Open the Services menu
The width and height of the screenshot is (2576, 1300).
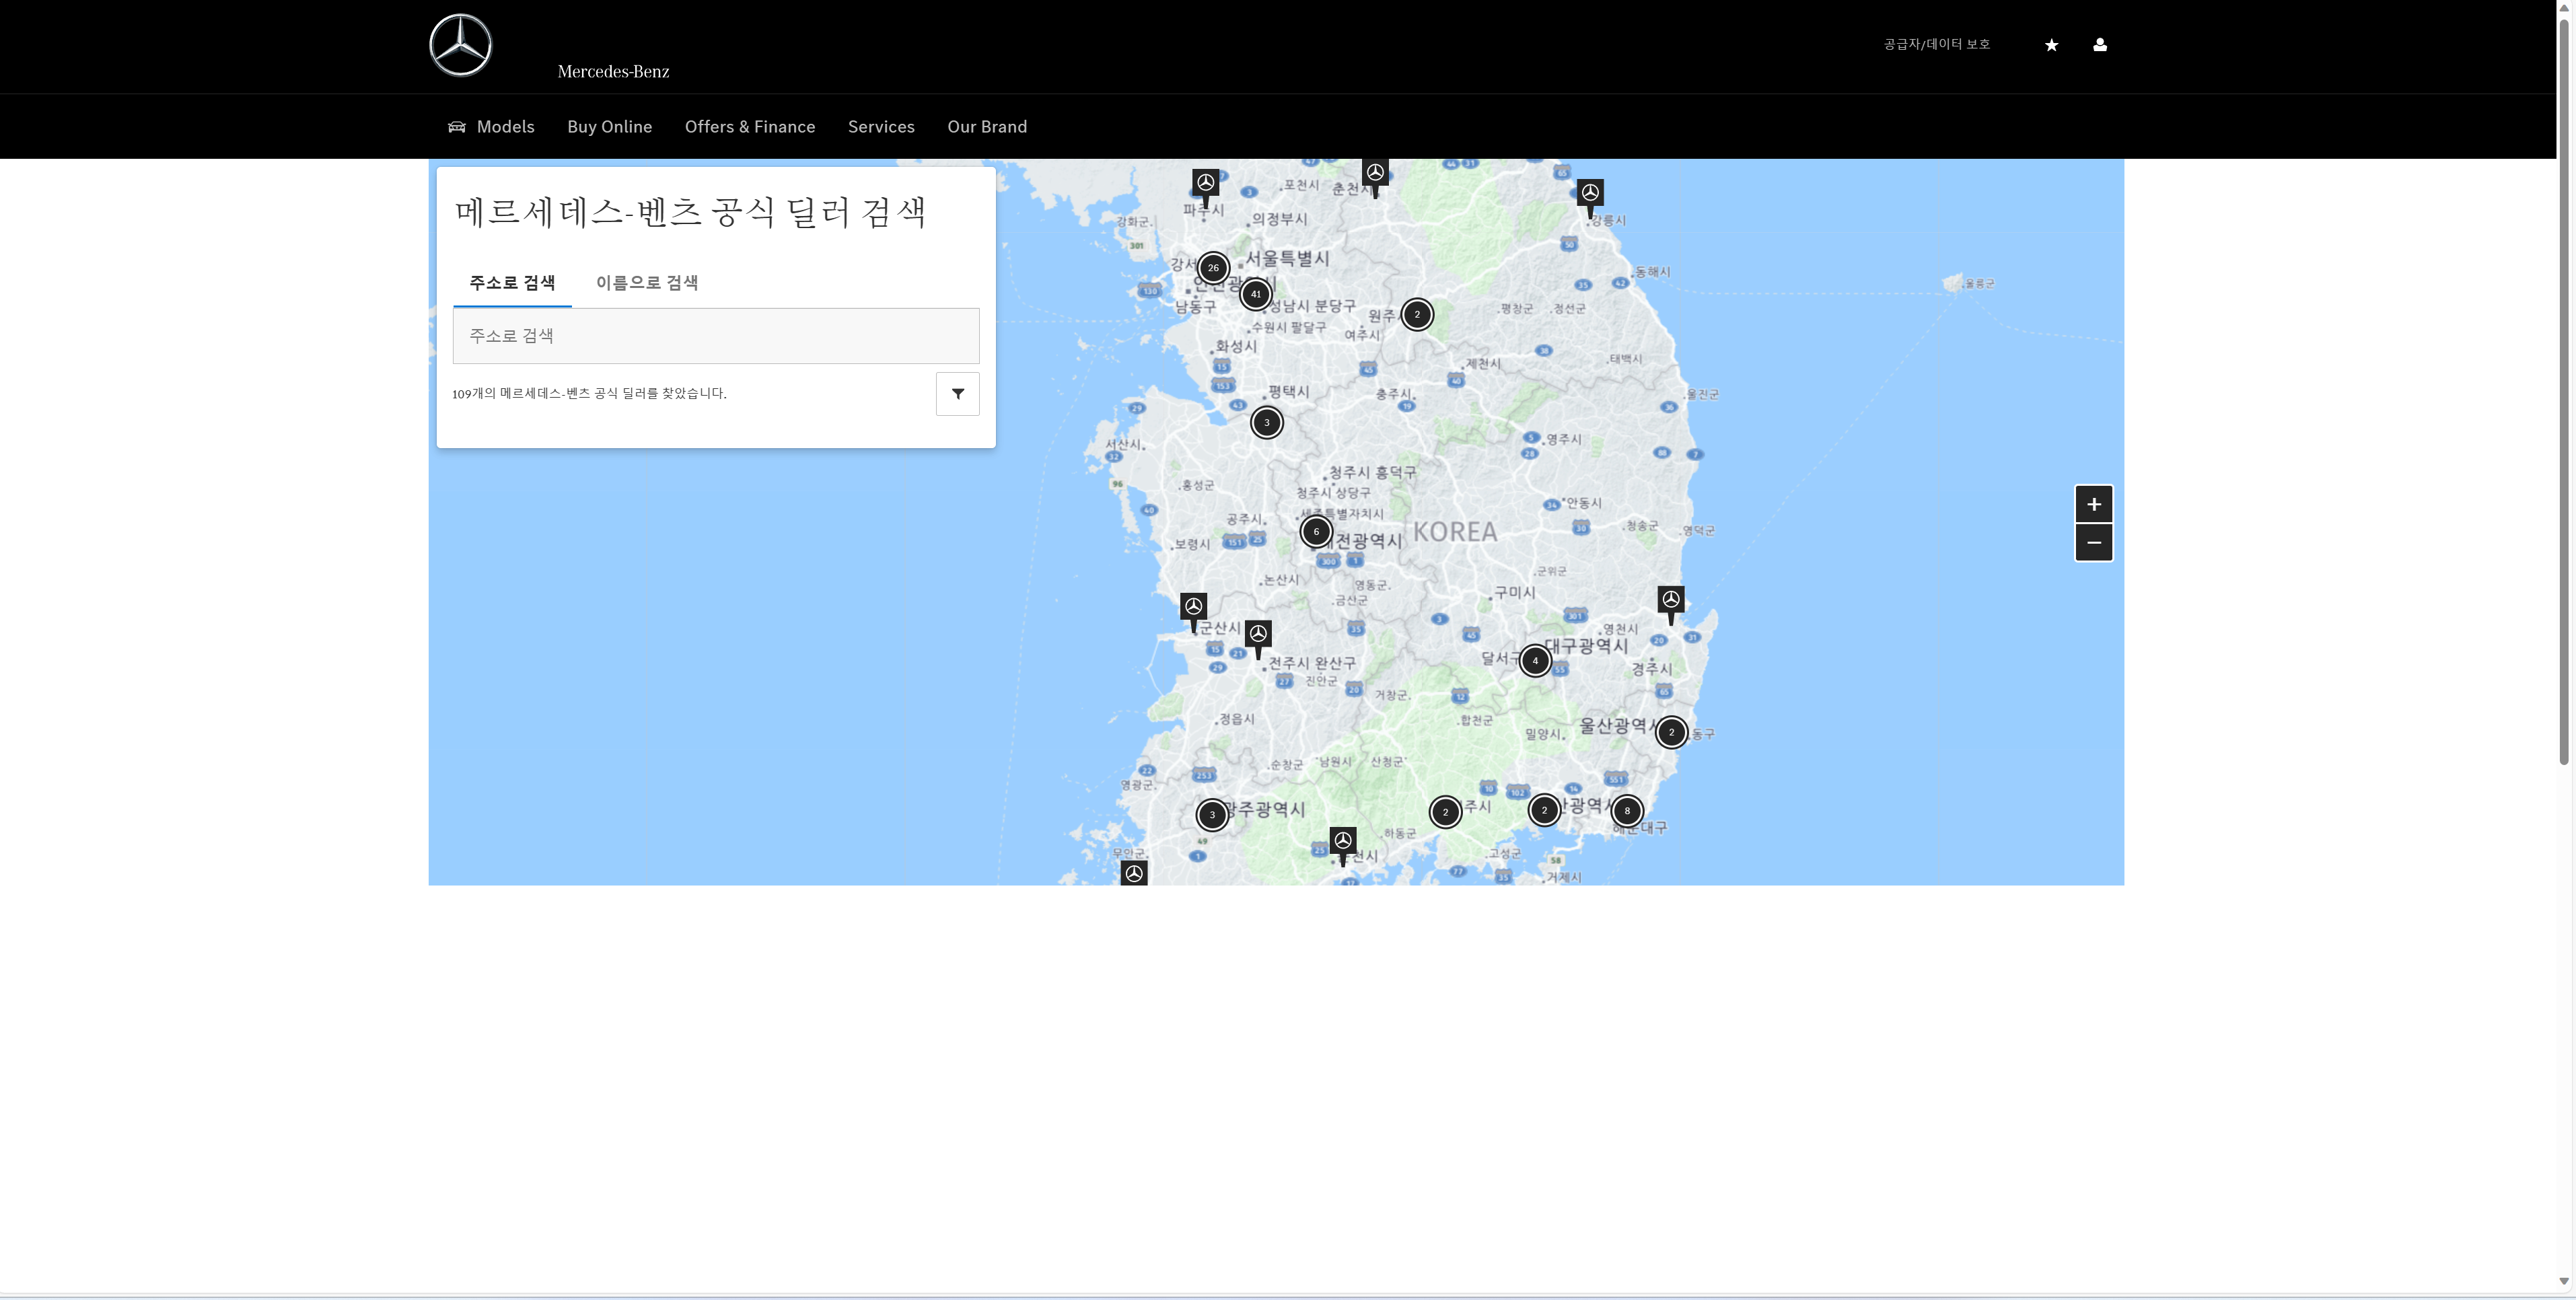(x=880, y=127)
